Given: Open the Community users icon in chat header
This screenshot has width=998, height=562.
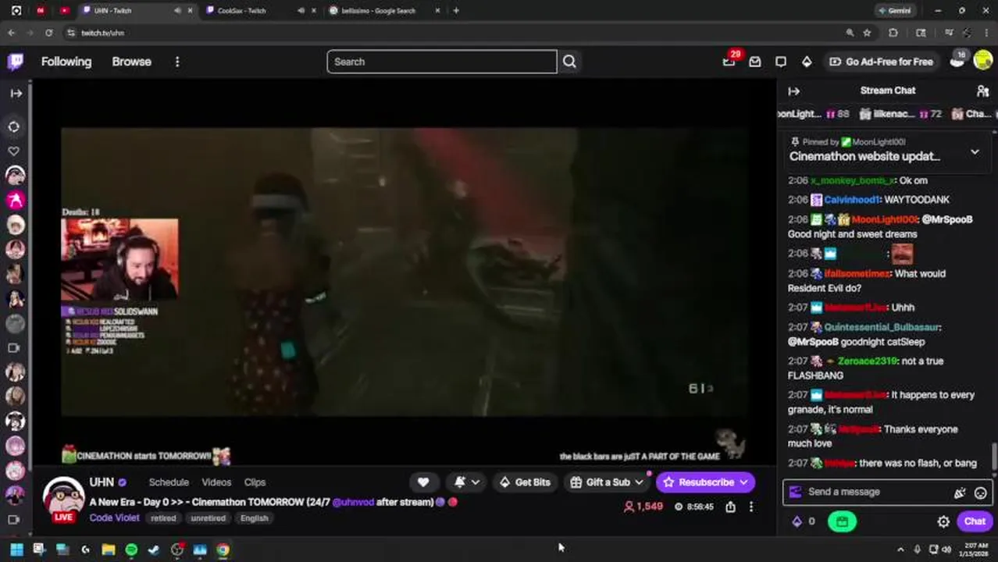Looking at the screenshot, I should [982, 91].
